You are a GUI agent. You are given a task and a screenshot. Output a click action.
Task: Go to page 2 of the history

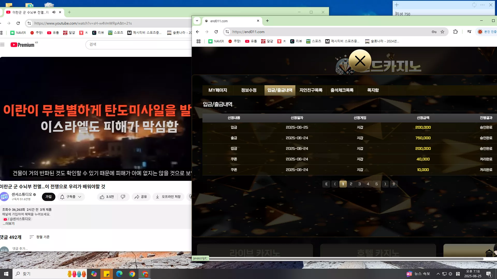[x=351, y=184]
